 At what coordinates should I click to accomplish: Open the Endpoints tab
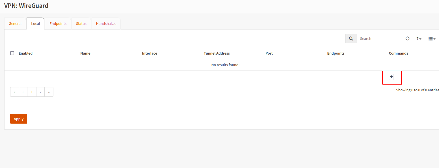click(x=58, y=23)
